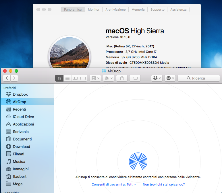The height and width of the screenshot is (193, 222).
Task: Click the AirDrop description text
Action: click(x=138, y=177)
